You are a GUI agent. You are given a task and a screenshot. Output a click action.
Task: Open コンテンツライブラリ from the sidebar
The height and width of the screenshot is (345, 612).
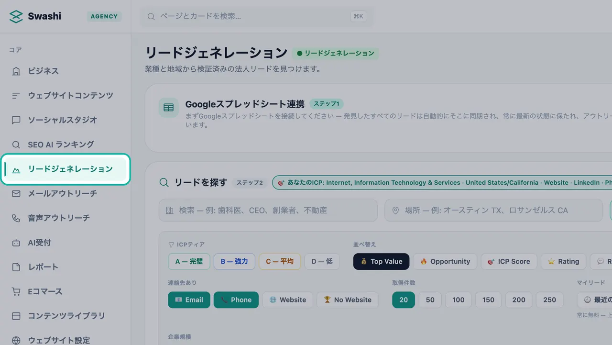point(65,316)
